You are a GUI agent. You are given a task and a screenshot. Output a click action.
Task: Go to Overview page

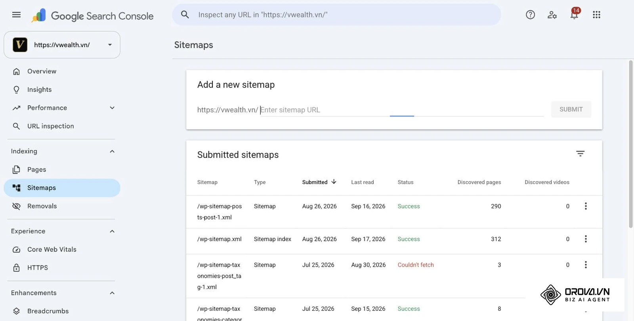point(62,71)
